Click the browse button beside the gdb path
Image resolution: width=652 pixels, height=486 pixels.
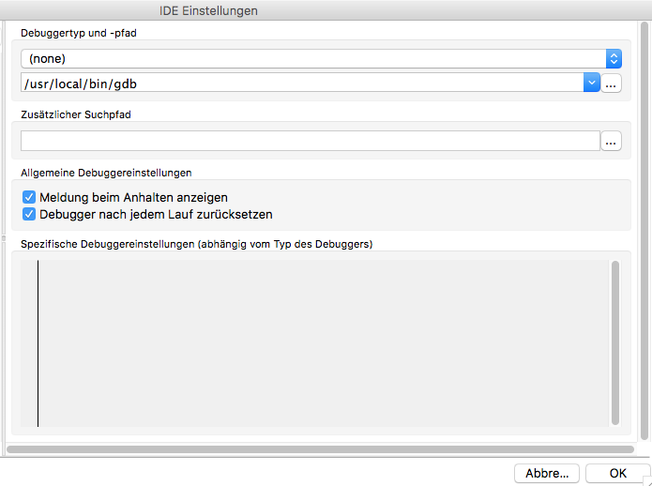pyautogui.click(x=611, y=84)
